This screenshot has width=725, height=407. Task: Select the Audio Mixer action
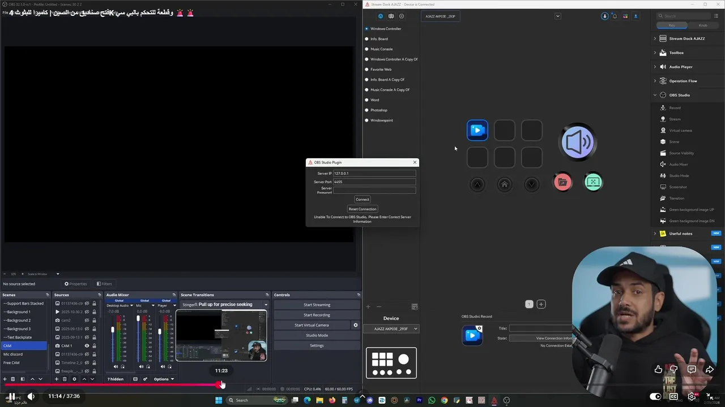click(x=679, y=164)
